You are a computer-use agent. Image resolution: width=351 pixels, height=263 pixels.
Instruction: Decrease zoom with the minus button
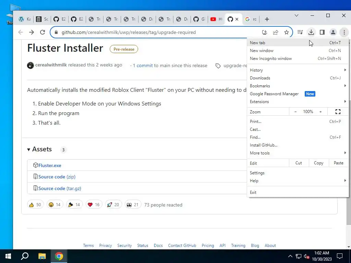(295, 112)
